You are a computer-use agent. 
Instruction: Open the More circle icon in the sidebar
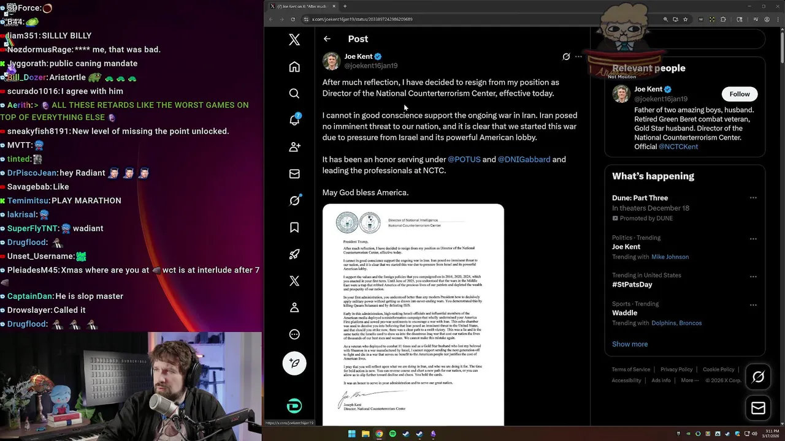click(x=294, y=334)
